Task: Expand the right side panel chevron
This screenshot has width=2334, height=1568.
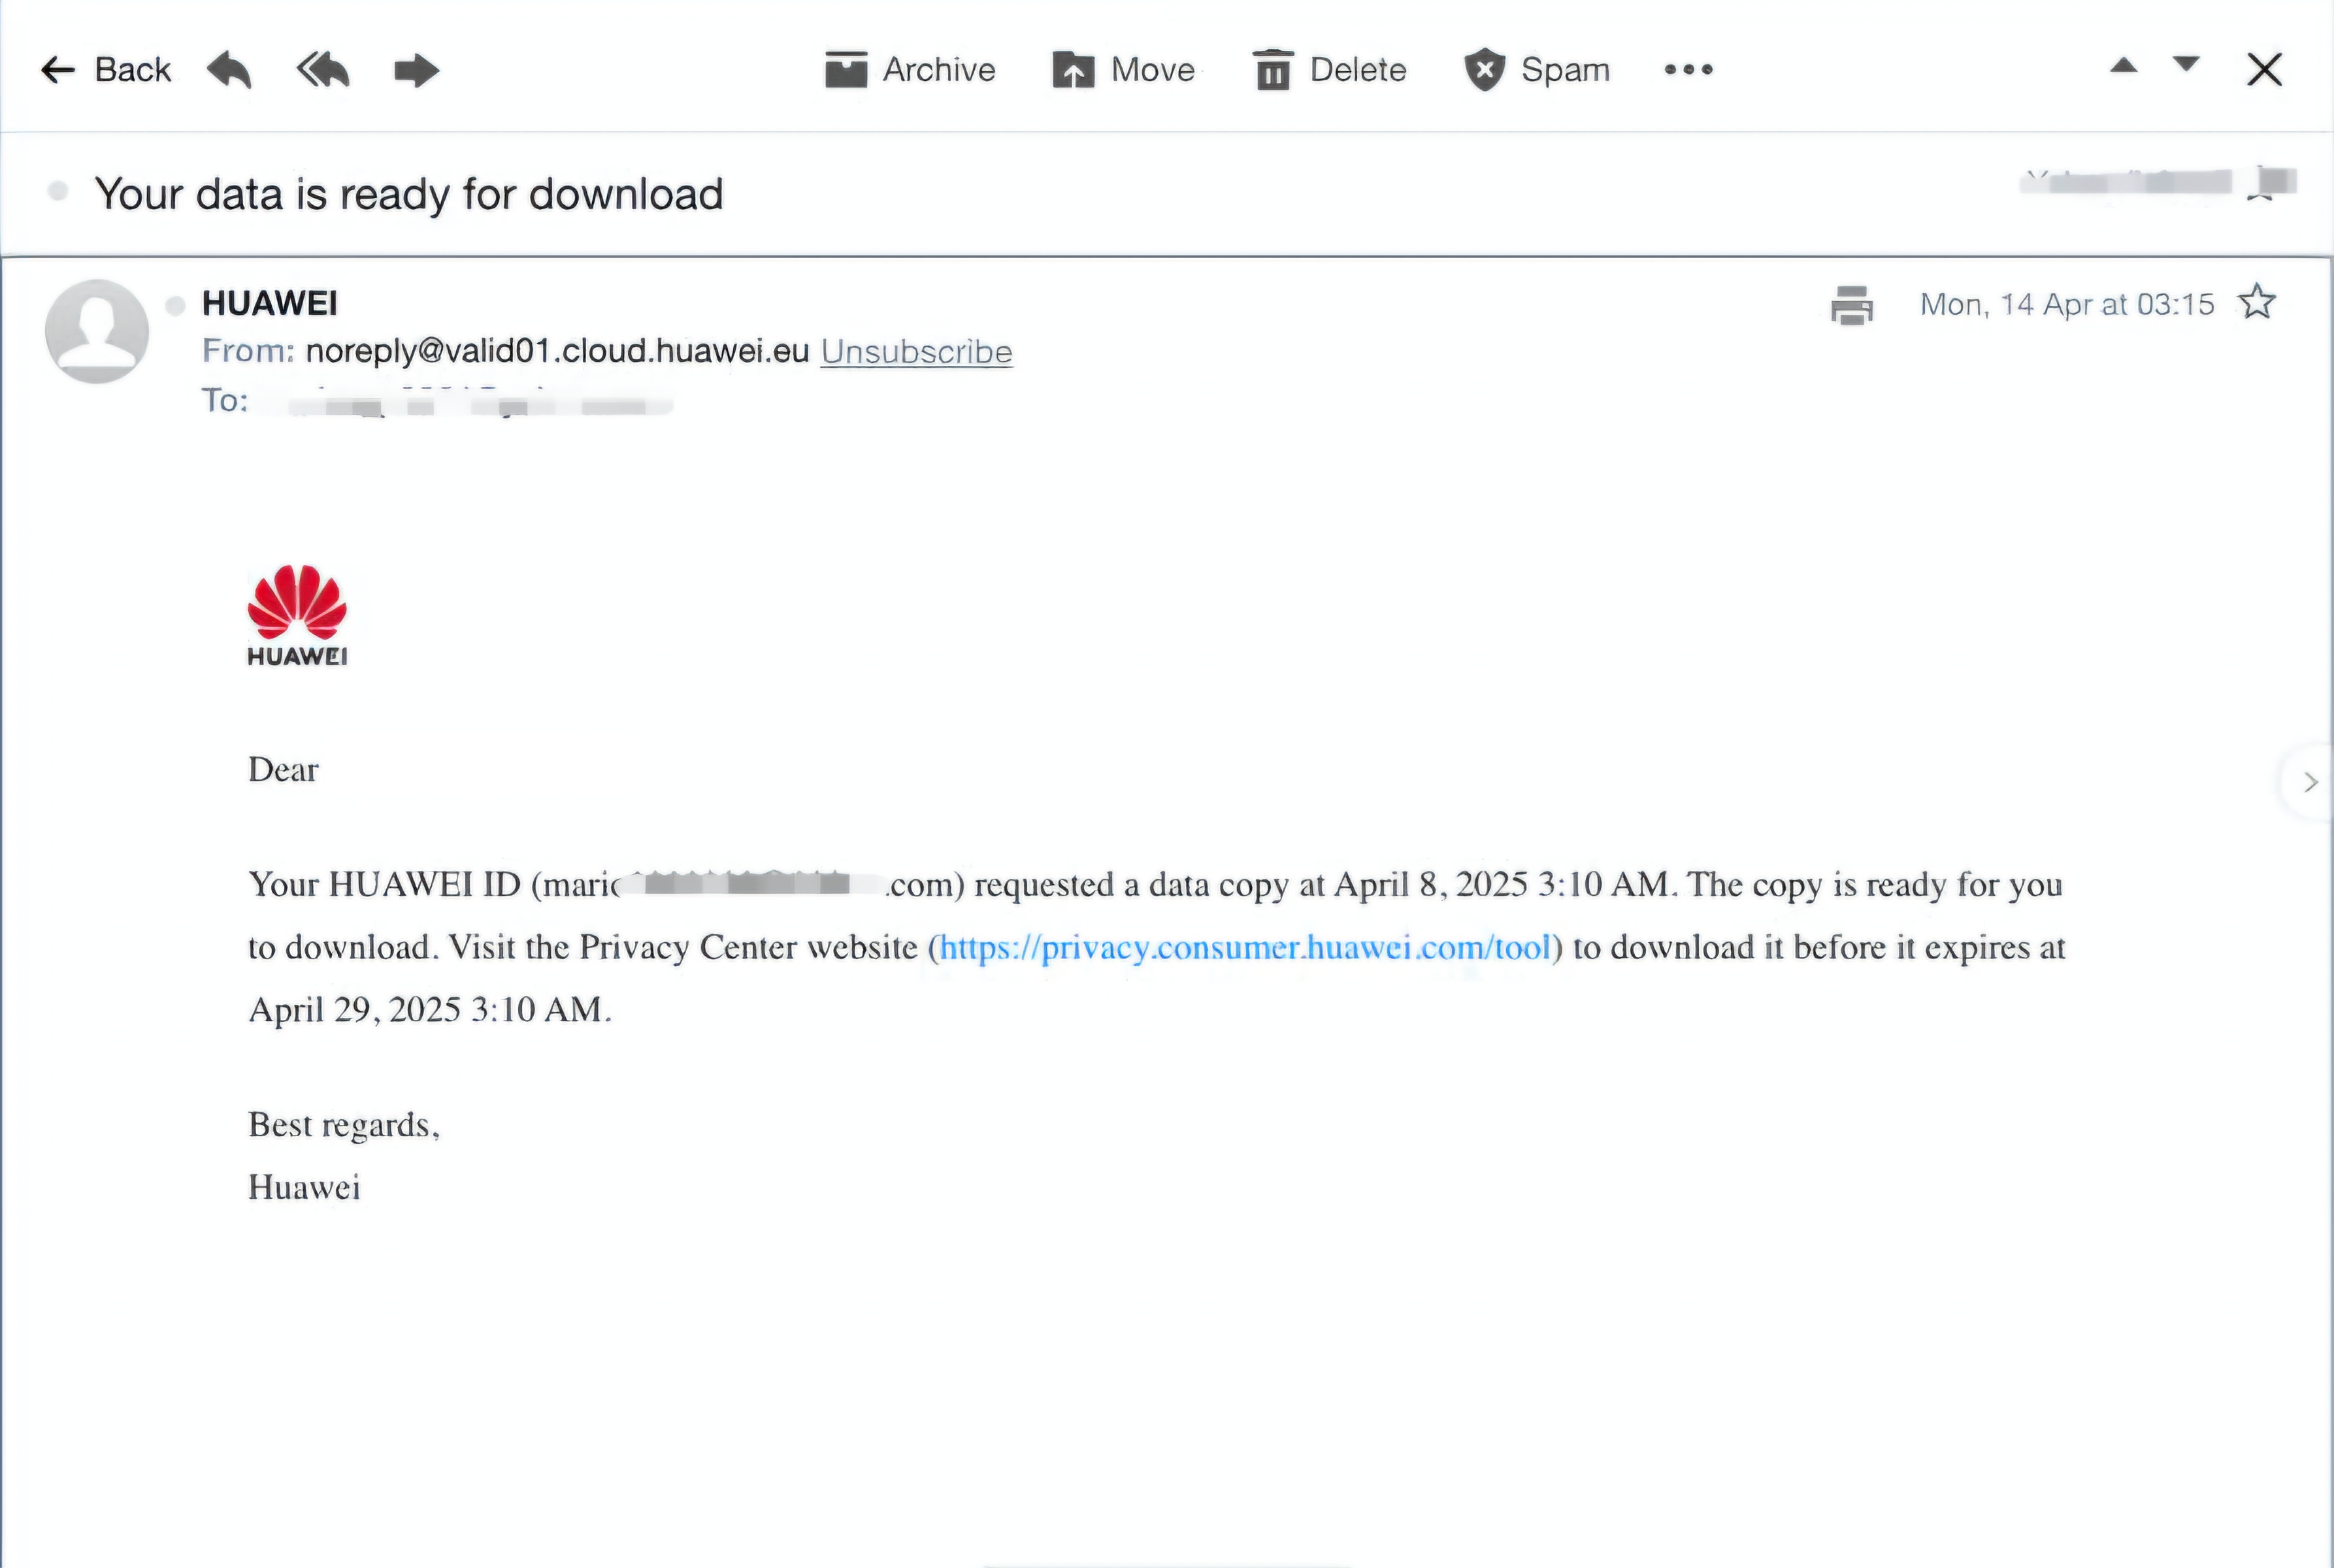Action: coord(2310,782)
